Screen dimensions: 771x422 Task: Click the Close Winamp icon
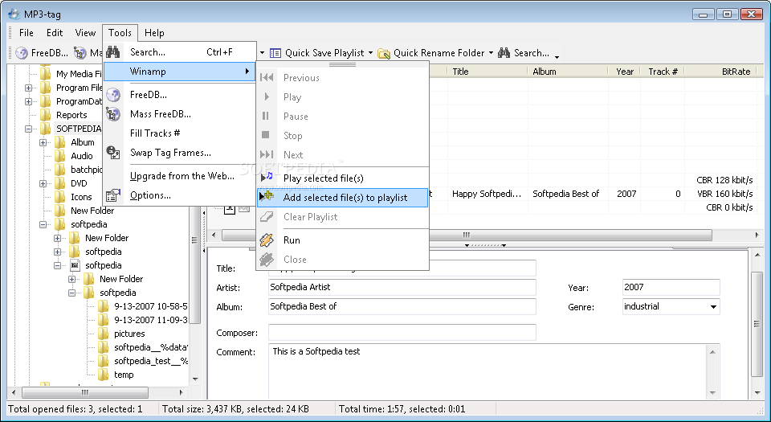pos(267,259)
